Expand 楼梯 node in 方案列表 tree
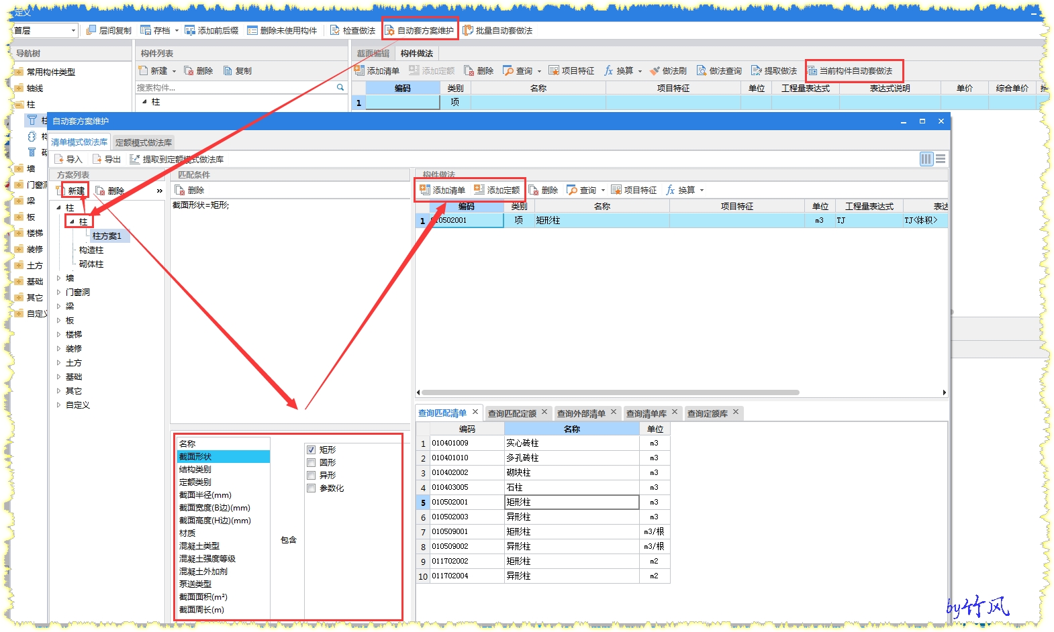Image resolution: width=1054 pixels, height=632 pixels. click(x=58, y=334)
